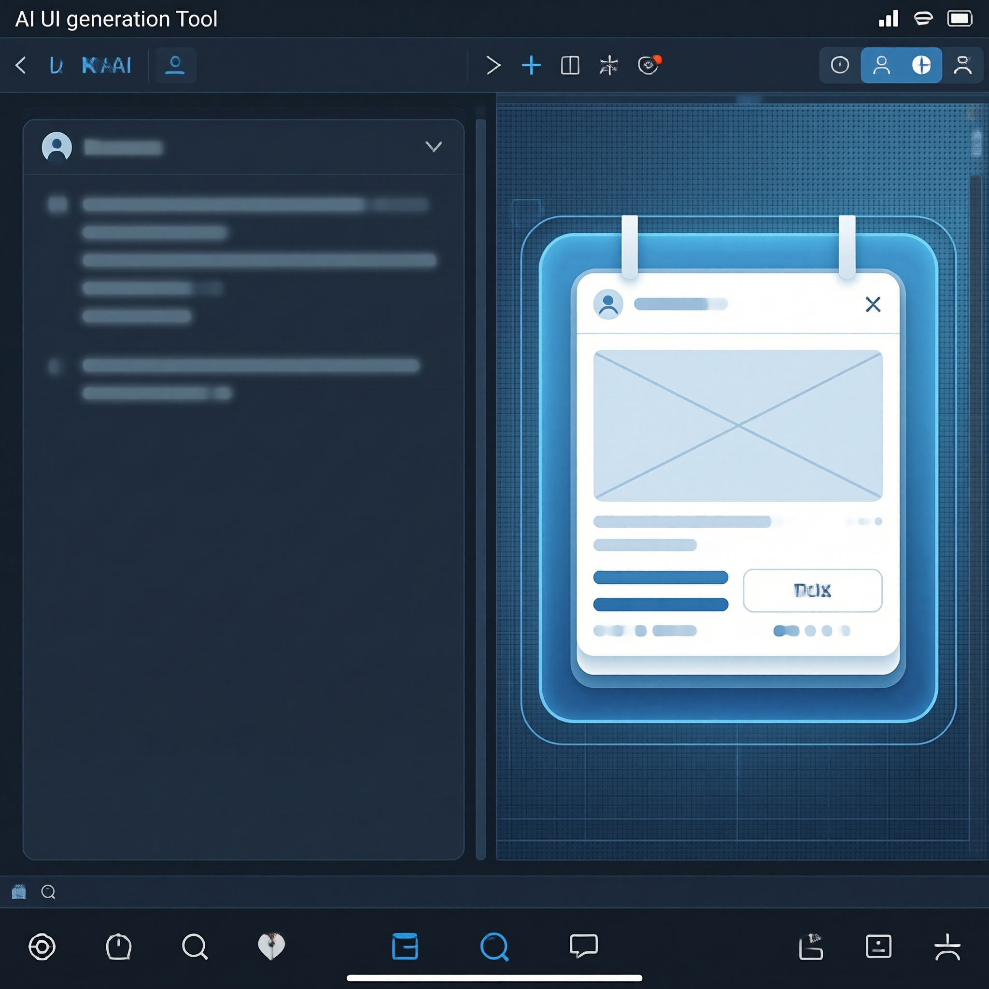This screenshot has width=989, height=989.
Task: Click the forward chevron arrow
Action: coord(493,65)
